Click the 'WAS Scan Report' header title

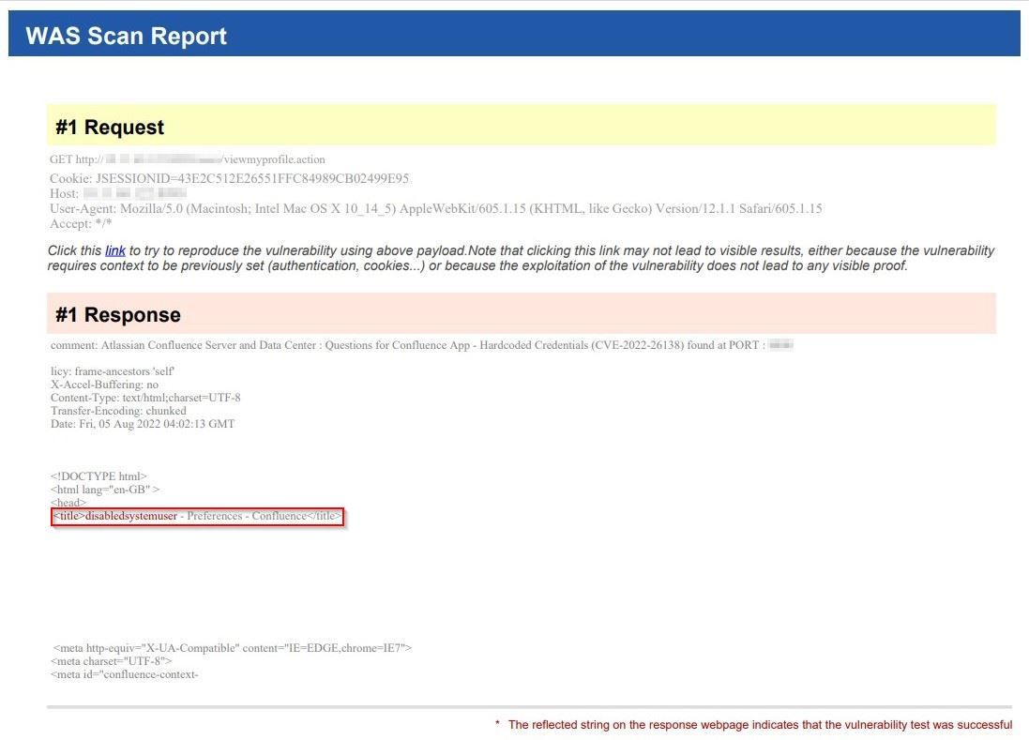click(x=126, y=36)
